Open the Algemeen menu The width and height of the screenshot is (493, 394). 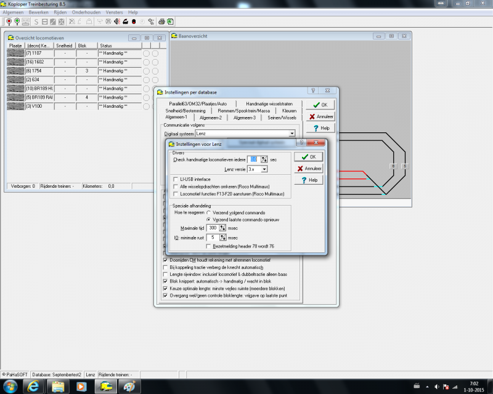click(13, 12)
